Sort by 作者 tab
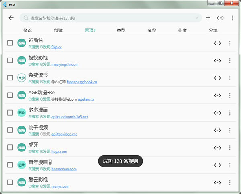Screen dimensions: 241x194 pyautogui.click(x=182, y=30)
